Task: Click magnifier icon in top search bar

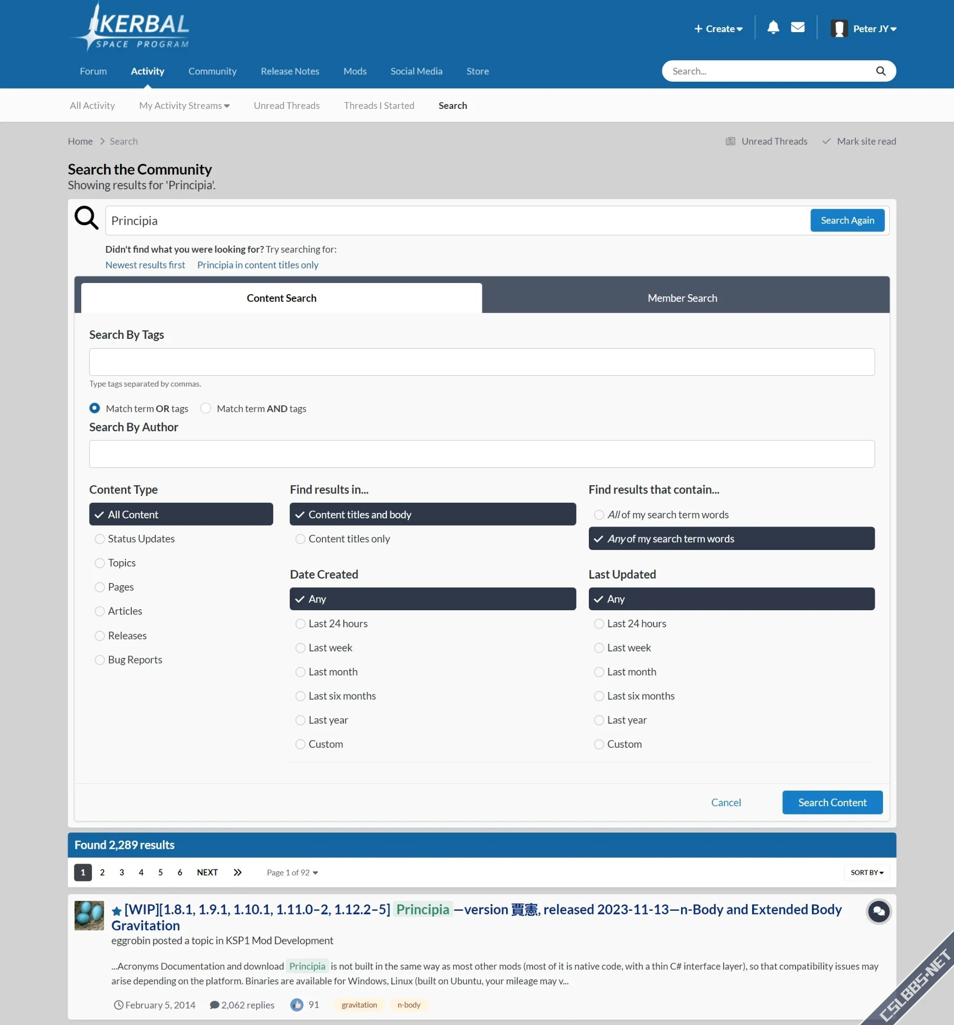Action: (x=881, y=71)
